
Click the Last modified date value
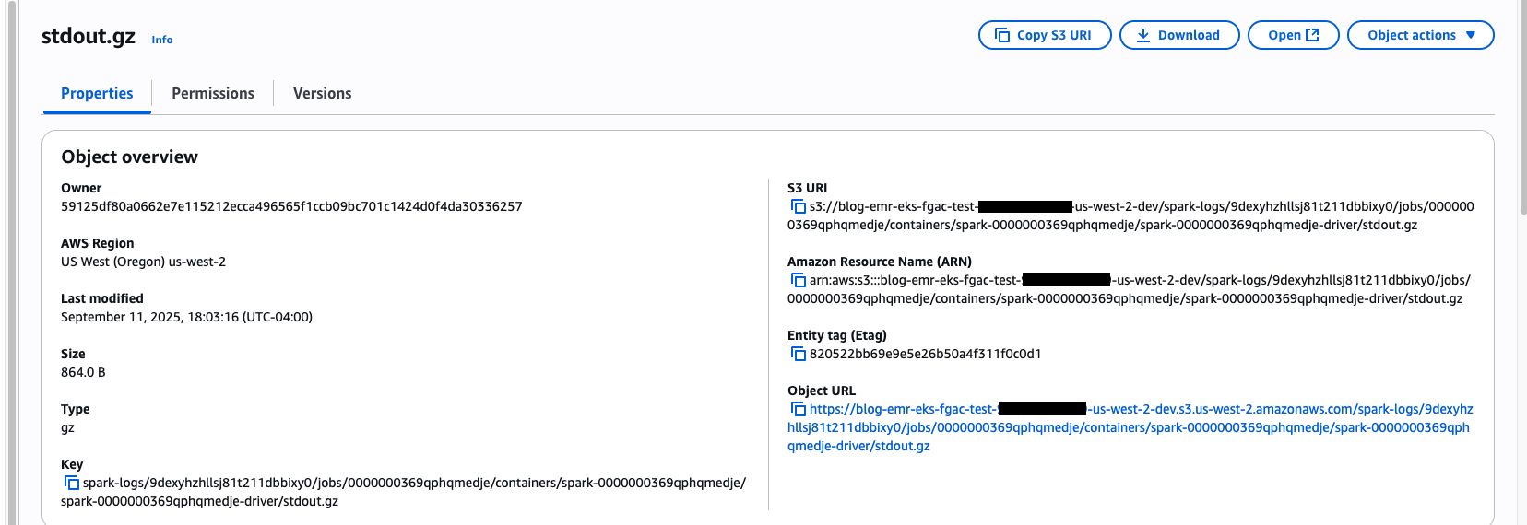click(186, 318)
